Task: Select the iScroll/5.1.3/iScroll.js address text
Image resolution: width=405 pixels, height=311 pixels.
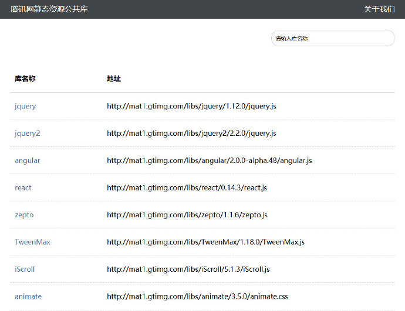Action: (188, 269)
